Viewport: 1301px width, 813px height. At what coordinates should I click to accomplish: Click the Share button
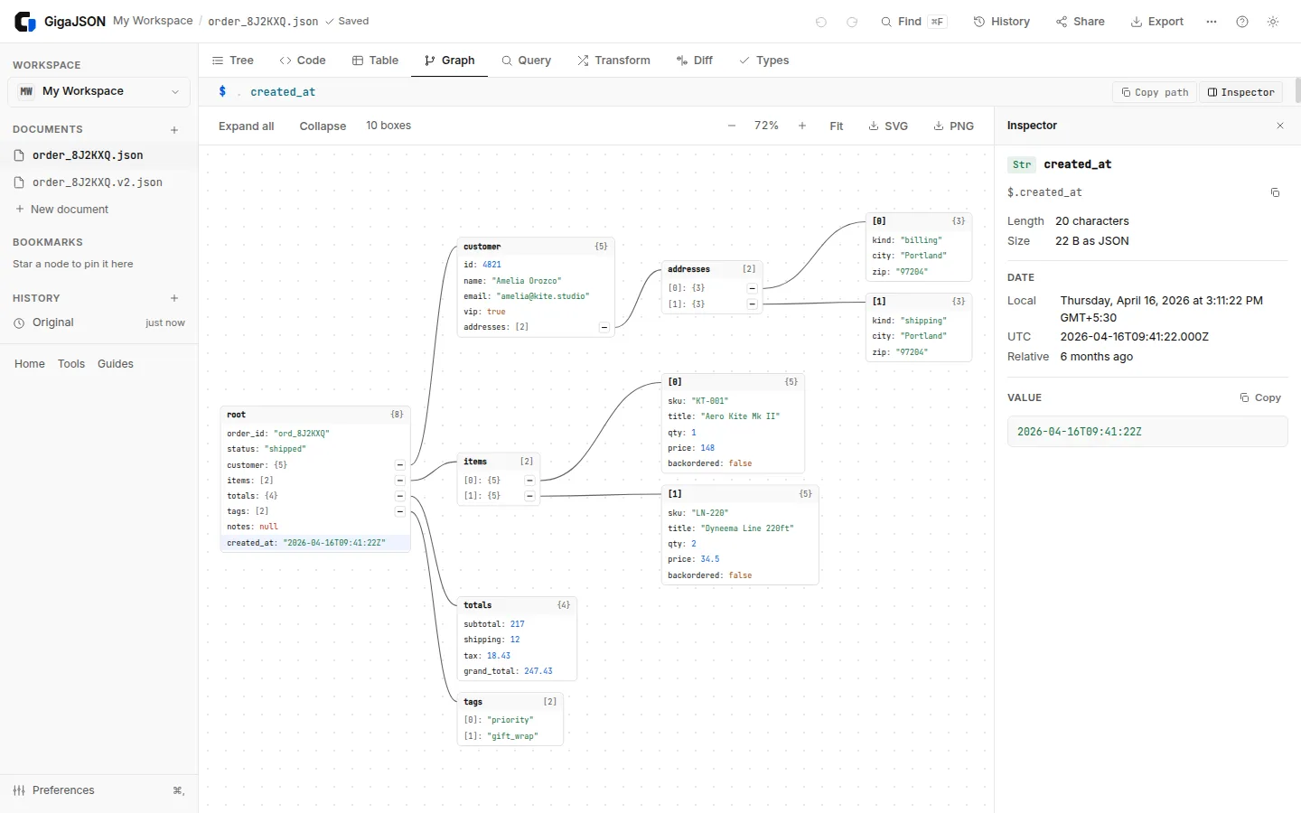pyautogui.click(x=1081, y=22)
